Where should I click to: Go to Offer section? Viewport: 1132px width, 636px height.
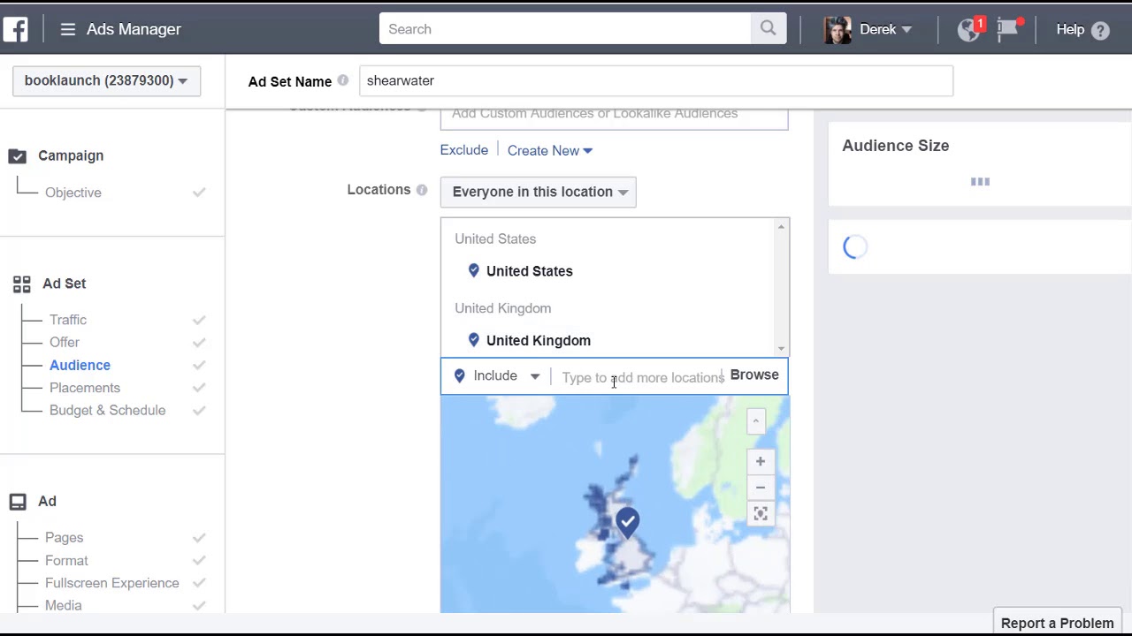tap(65, 342)
